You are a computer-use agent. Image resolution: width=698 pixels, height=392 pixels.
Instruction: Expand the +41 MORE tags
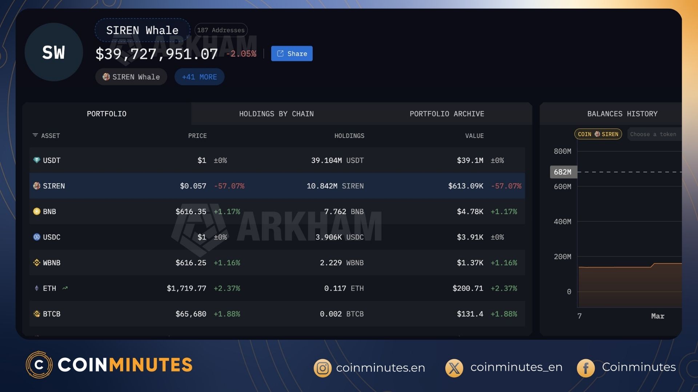[x=199, y=77]
